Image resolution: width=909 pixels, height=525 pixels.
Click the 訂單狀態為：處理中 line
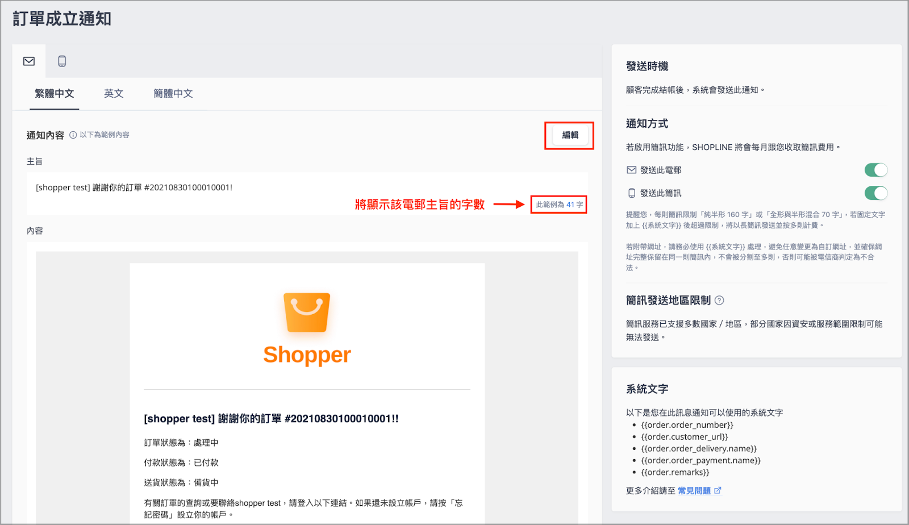click(181, 443)
